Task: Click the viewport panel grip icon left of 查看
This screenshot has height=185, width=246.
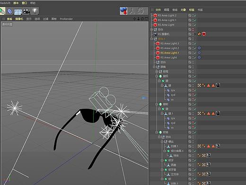Action: 3,19
